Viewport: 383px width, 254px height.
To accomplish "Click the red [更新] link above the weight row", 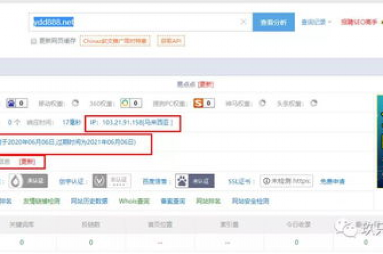I will 205,85.
